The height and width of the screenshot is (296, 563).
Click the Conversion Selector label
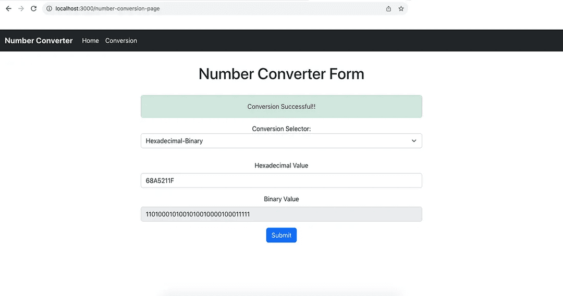281,129
